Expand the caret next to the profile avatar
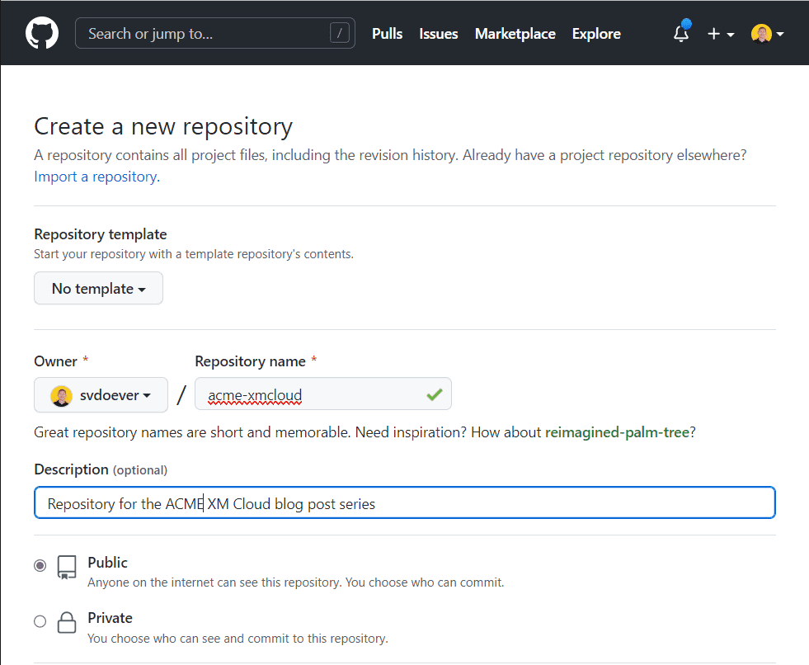 coord(780,35)
